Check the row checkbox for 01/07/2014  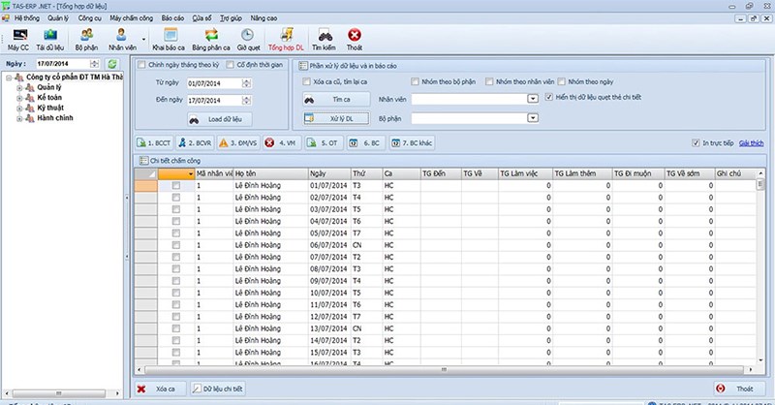click(x=176, y=185)
